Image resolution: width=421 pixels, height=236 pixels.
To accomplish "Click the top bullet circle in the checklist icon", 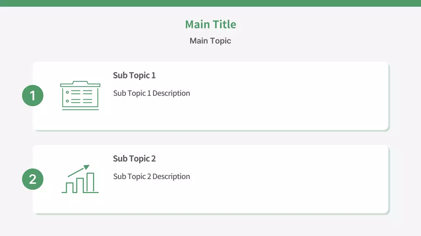I will coord(67,92).
